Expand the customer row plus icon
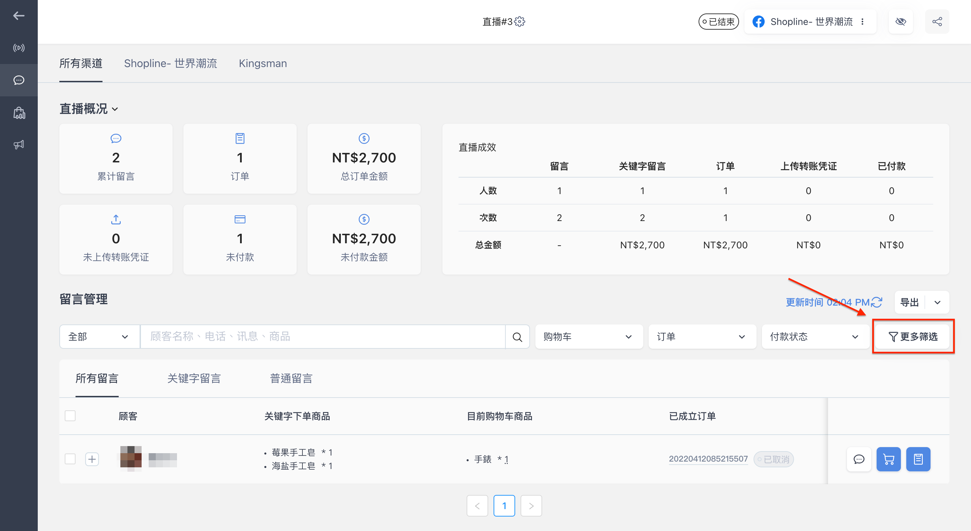 point(92,459)
